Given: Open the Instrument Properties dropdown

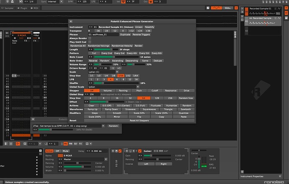Looking at the screenshot, I should pyautogui.click(x=280, y=176).
